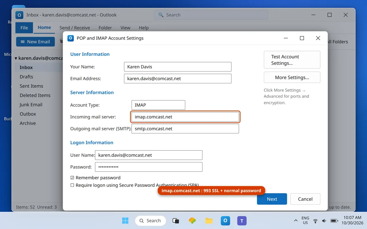
Task: Open the Outbox folder
Action: pyautogui.click(x=28, y=114)
